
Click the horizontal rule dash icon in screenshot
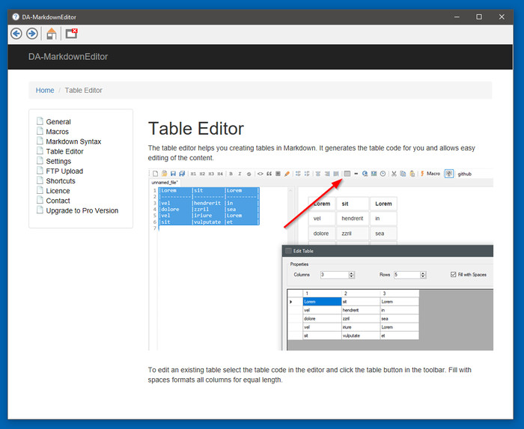coord(356,174)
